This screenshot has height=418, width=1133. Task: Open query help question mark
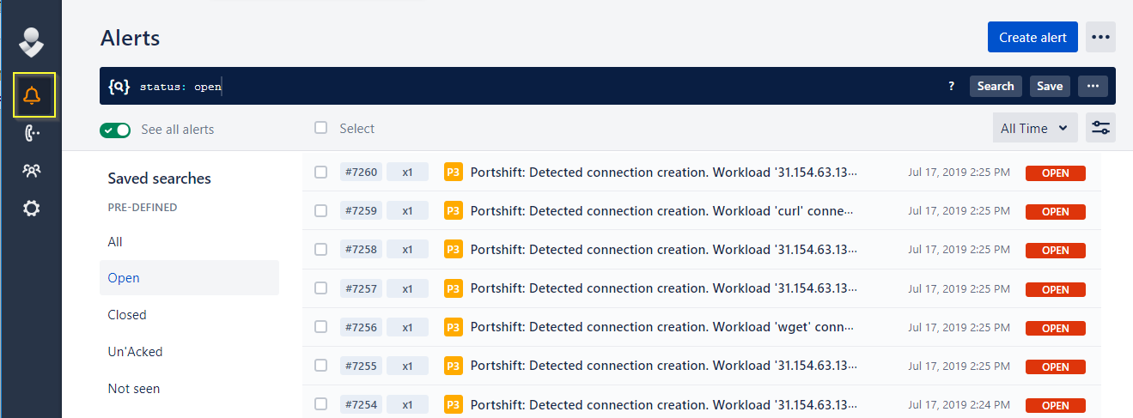pyautogui.click(x=952, y=86)
